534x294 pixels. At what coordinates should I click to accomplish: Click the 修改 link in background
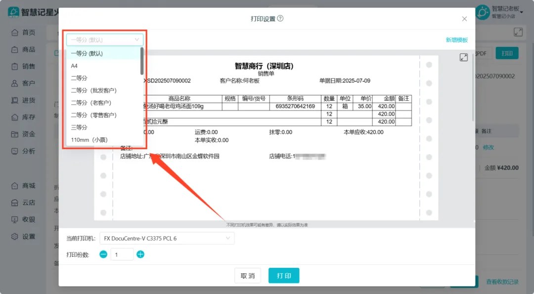(489, 147)
